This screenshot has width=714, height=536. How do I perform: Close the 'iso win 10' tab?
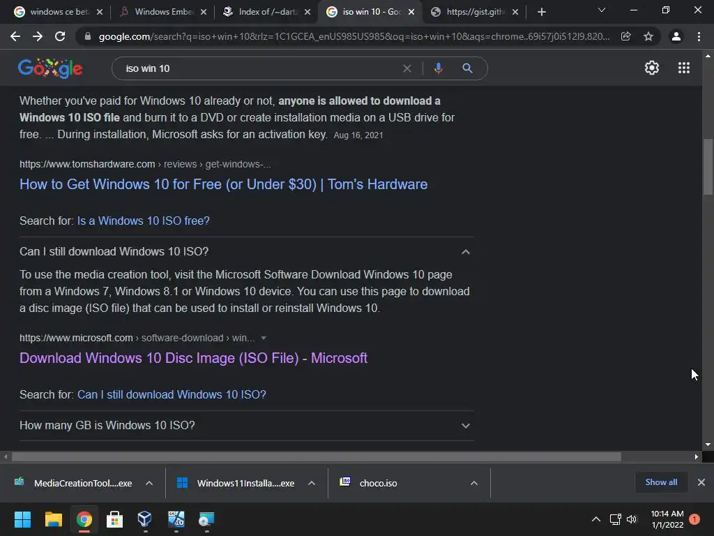(411, 12)
